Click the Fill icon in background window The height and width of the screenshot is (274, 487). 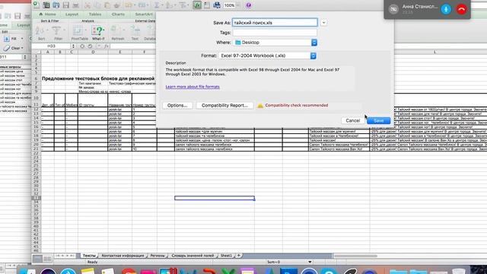click(x=7, y=39)
